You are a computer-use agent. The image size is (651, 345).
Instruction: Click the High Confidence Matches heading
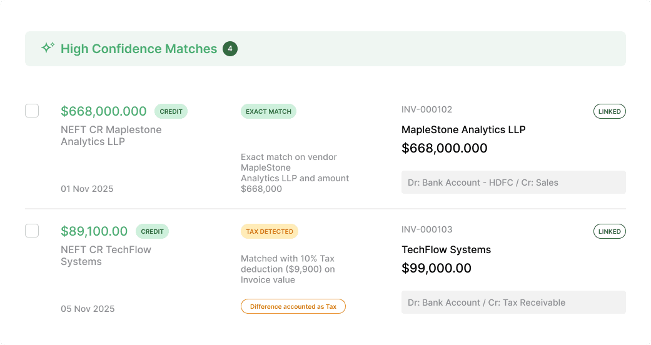(139, 49)
